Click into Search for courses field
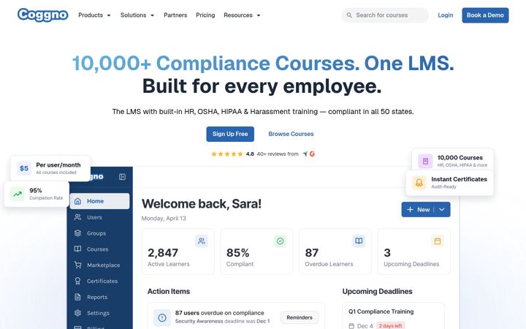 click(385, 15)
